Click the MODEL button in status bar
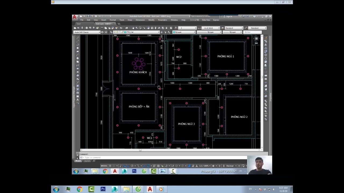Viewport: 344px width, 193px height. coord(104,166)
